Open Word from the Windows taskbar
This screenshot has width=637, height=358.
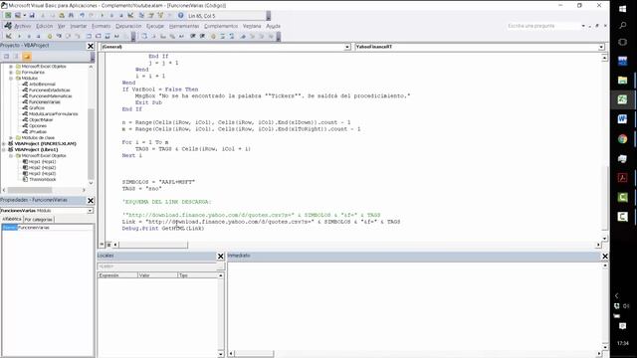(622, 119)
